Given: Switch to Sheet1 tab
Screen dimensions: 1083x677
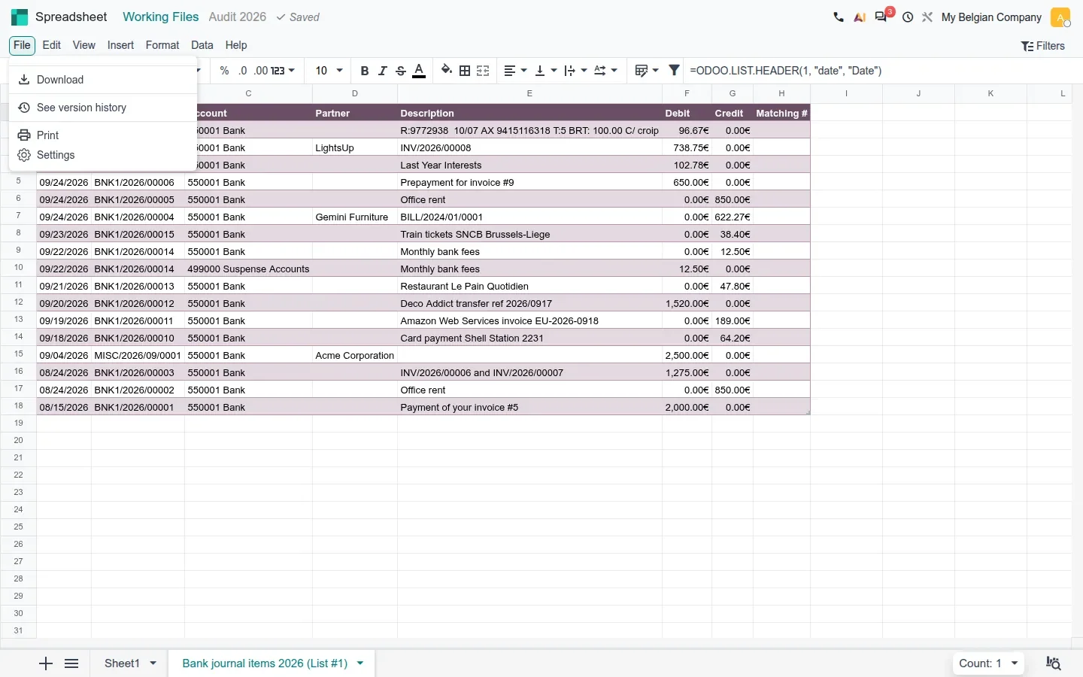Looking at the screenshot, I should coord(122,663).
